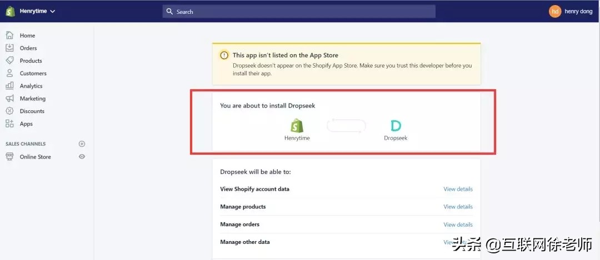Open the Henrytime store switcher dropdown
This screenshot has height=260, width=600.
(x=37, y=11)
